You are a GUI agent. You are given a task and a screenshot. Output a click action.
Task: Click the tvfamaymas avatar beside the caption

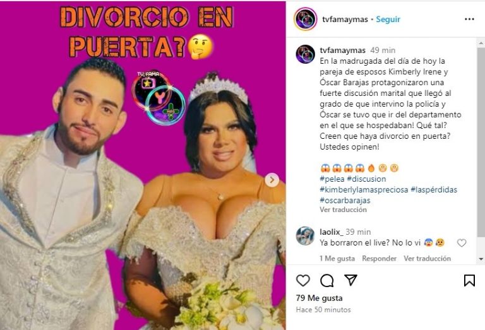pyautogui.click(x=305, y=54)
